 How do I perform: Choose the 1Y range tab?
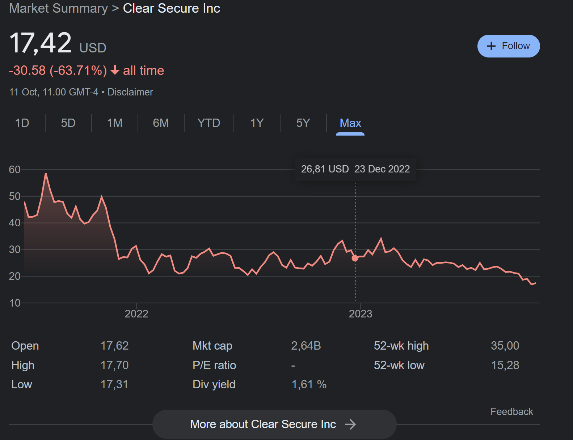pyautogui.click(x=257, y=123)
